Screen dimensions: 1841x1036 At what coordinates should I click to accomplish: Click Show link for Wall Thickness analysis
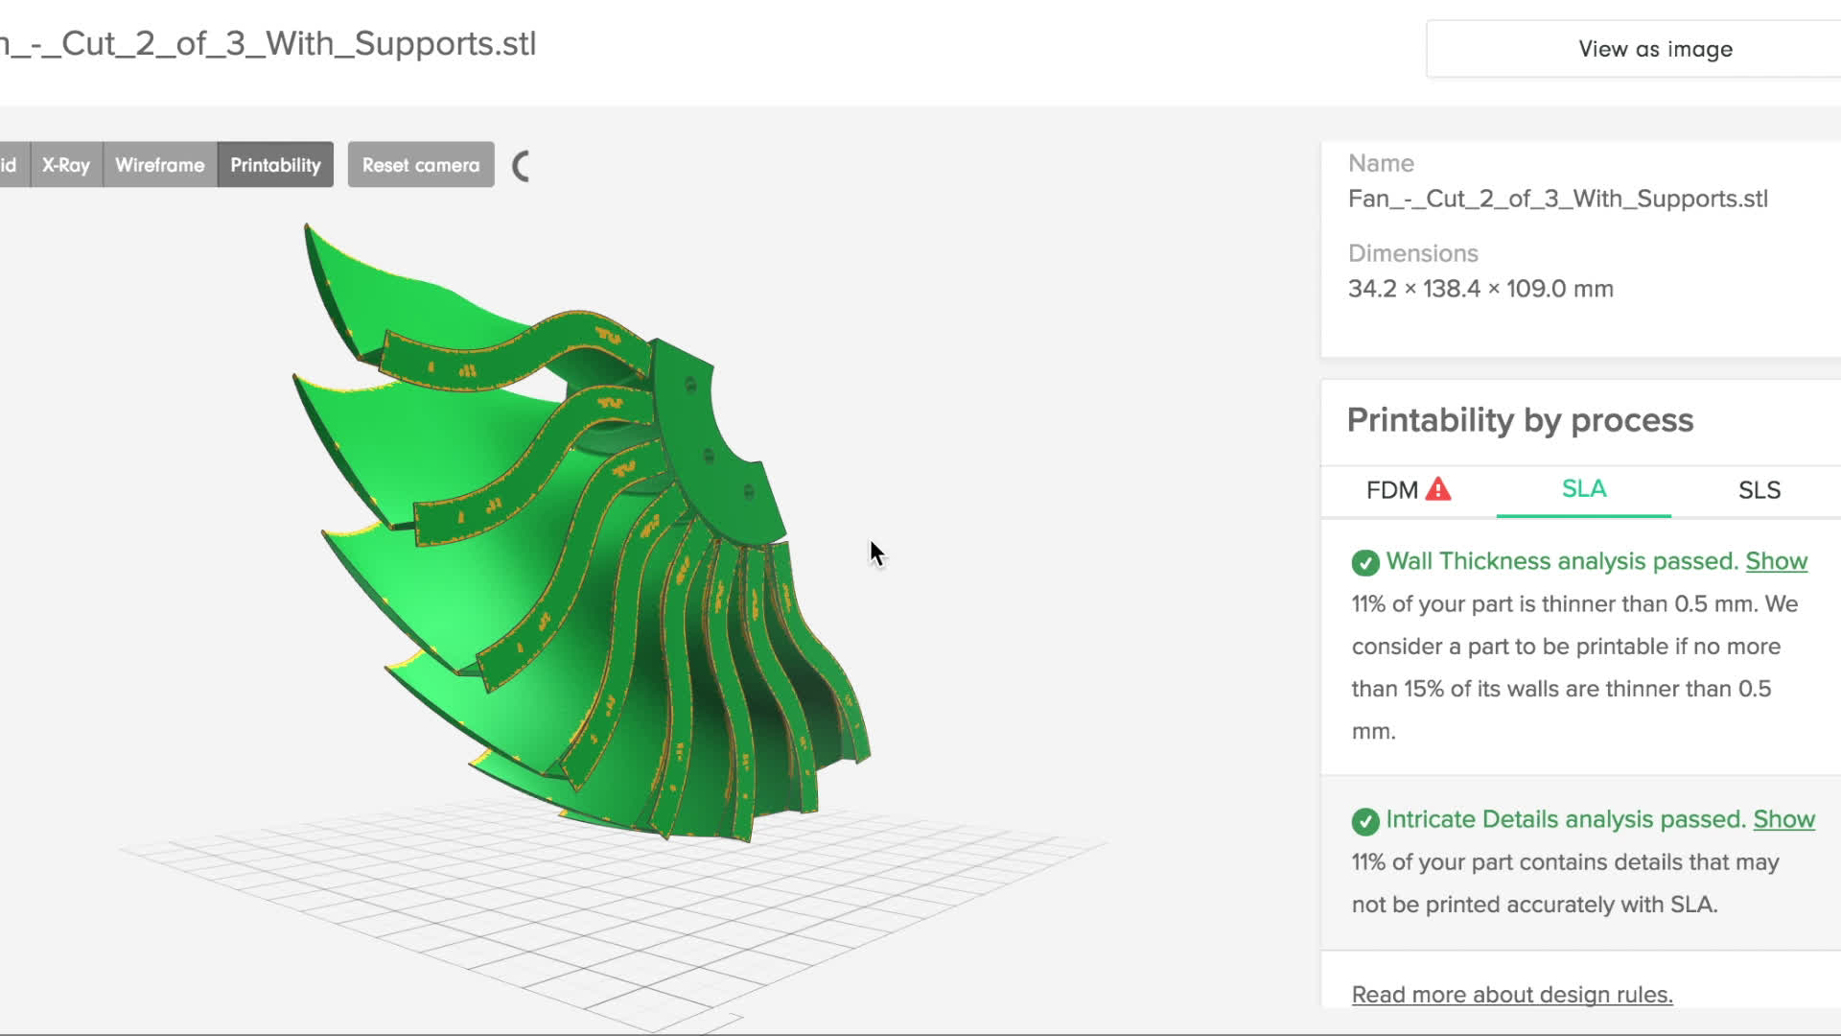click(1776, 561)
